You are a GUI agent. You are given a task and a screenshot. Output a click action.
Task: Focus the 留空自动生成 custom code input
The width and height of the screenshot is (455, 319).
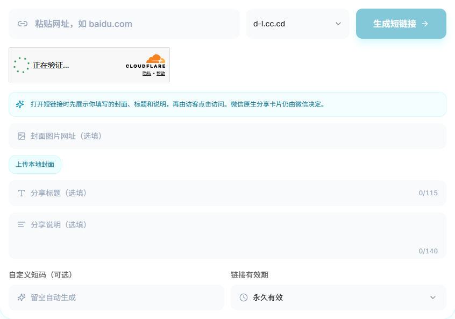pos(116,297)
